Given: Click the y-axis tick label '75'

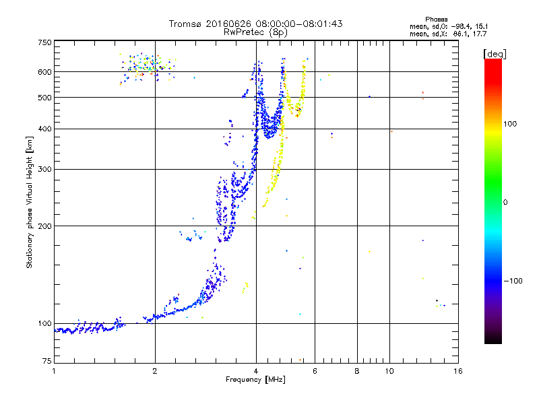Looking at the screenshot, I should coord(47,361).
